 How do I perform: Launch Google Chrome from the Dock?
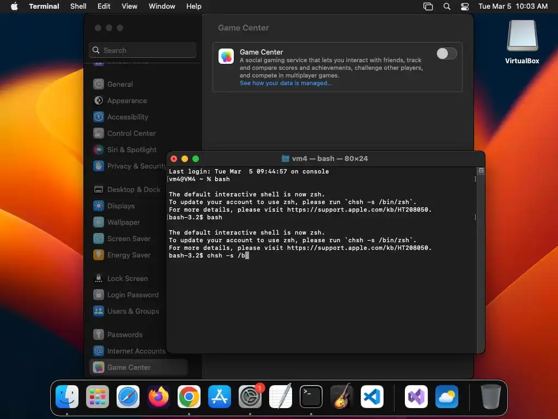click(x=189, y=397)
